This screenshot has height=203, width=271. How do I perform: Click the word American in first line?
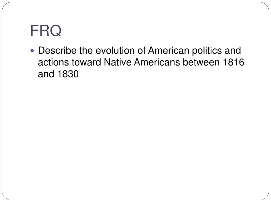[169, 50]
